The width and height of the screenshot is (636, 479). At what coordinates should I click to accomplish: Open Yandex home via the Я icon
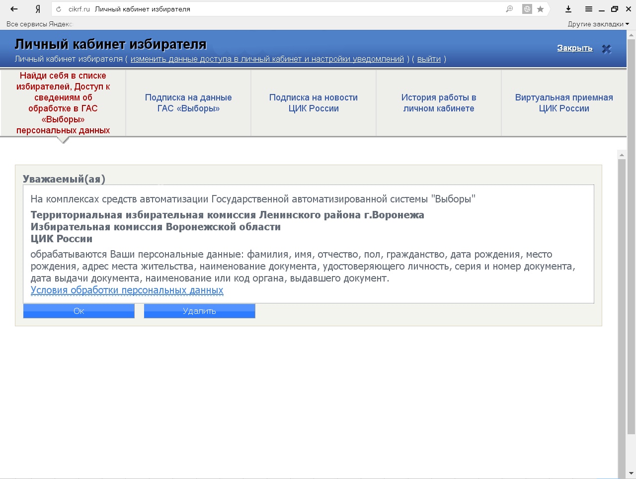pos(38,9)
